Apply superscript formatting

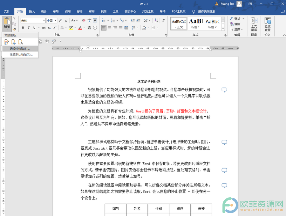click(x=55, y=28)
